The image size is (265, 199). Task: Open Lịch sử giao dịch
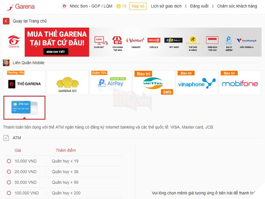pos(166,6)
